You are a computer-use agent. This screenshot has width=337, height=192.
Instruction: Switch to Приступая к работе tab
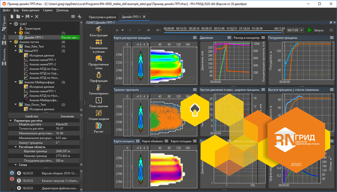[x=102, y=17]
